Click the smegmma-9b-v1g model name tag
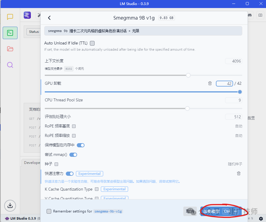 click(108, 211)
